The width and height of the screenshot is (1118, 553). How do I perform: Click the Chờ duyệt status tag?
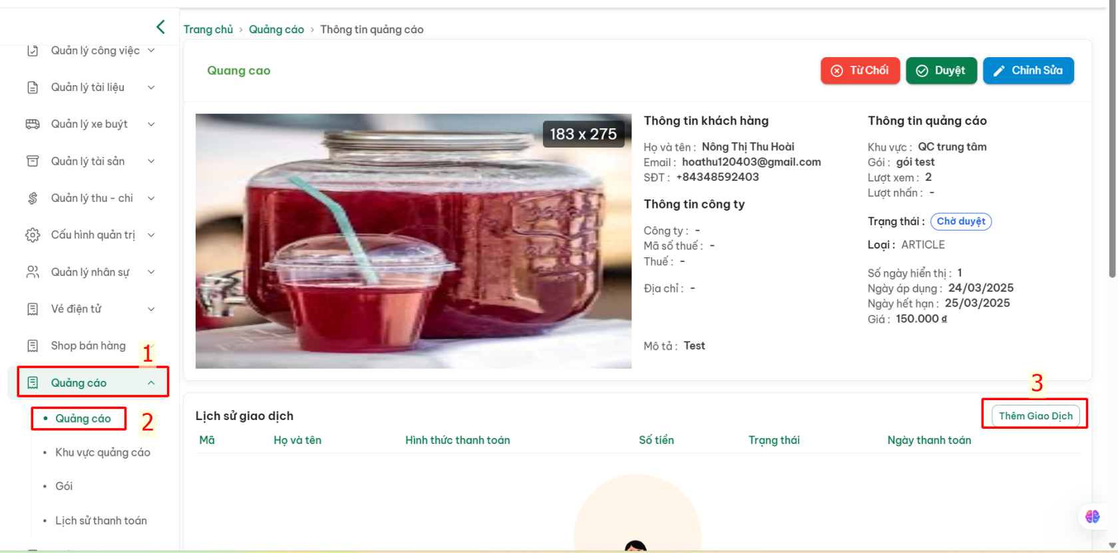[x=961, y=221]
